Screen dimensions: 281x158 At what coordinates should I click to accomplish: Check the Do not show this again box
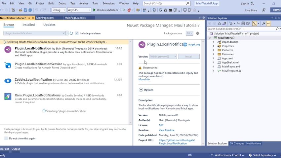6,138
